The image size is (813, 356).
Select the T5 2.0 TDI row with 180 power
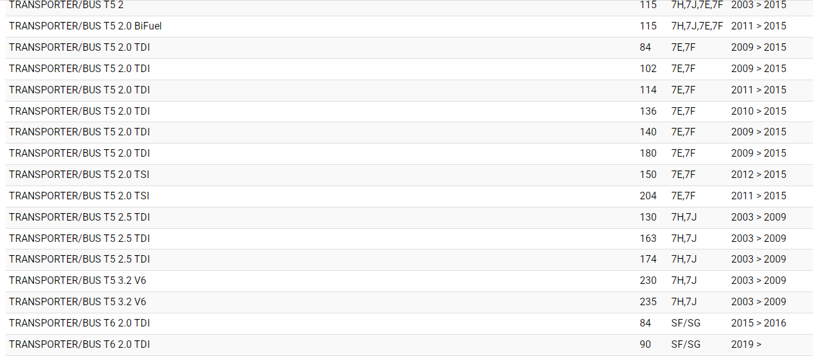point(79,154)
